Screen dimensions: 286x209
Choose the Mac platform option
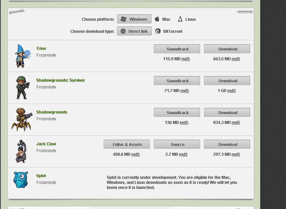pyautogui.click(x=162, y=19)
